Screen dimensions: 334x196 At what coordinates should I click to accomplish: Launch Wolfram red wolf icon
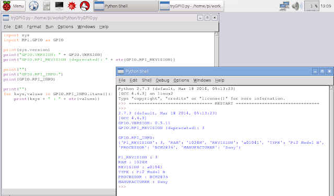[x=85, y=6]
